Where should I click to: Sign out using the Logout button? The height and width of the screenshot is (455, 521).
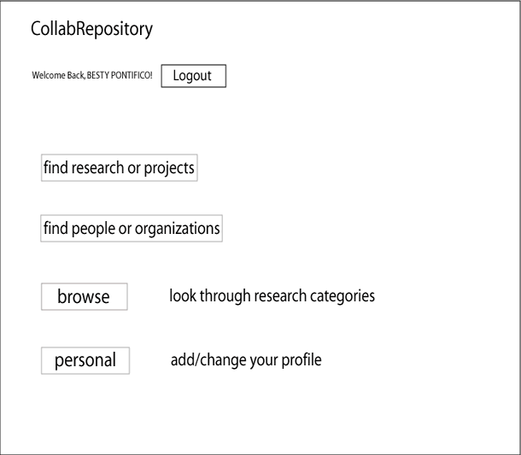[193, 76]
